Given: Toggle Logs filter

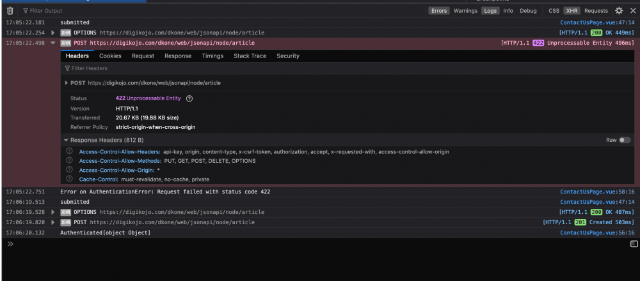Looking at the screenshot, I should tap(490, 11).
